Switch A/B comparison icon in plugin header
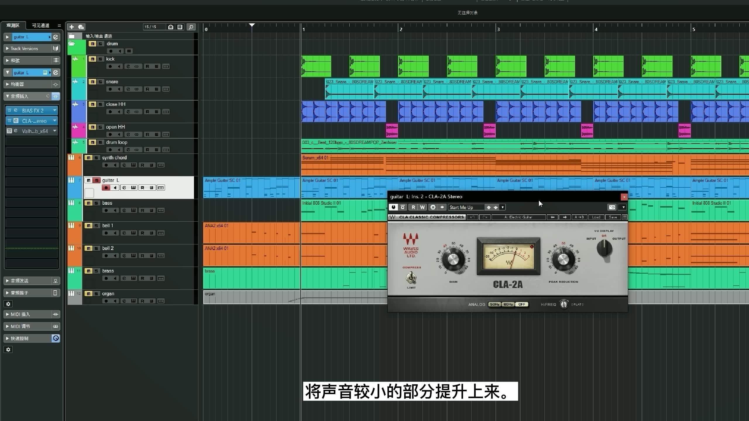749x421 pixels. (433, 207)
